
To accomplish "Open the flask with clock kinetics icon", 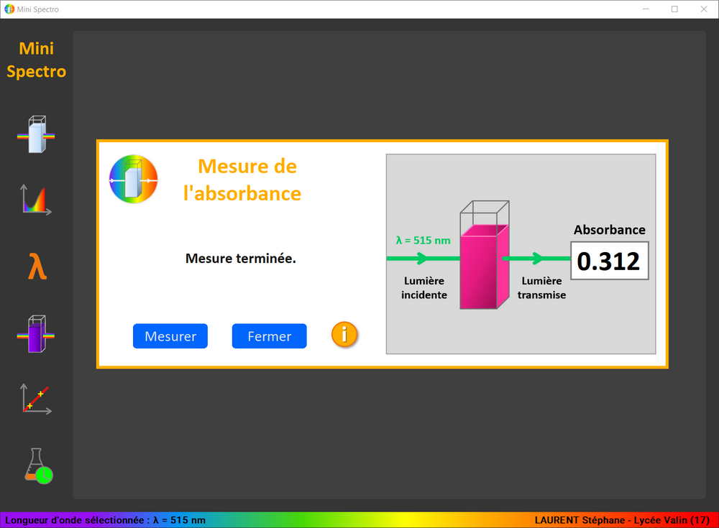I will (39, 466).
